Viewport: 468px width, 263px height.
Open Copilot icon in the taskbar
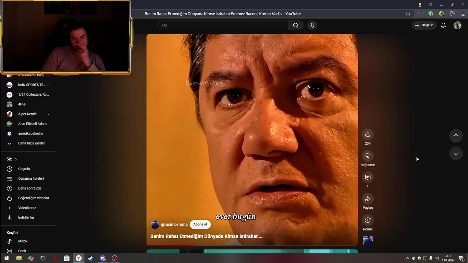pos(31,258)
